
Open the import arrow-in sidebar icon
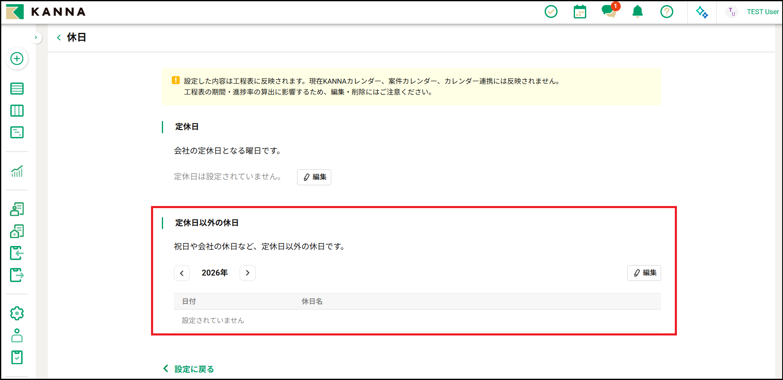coord(17,253)
